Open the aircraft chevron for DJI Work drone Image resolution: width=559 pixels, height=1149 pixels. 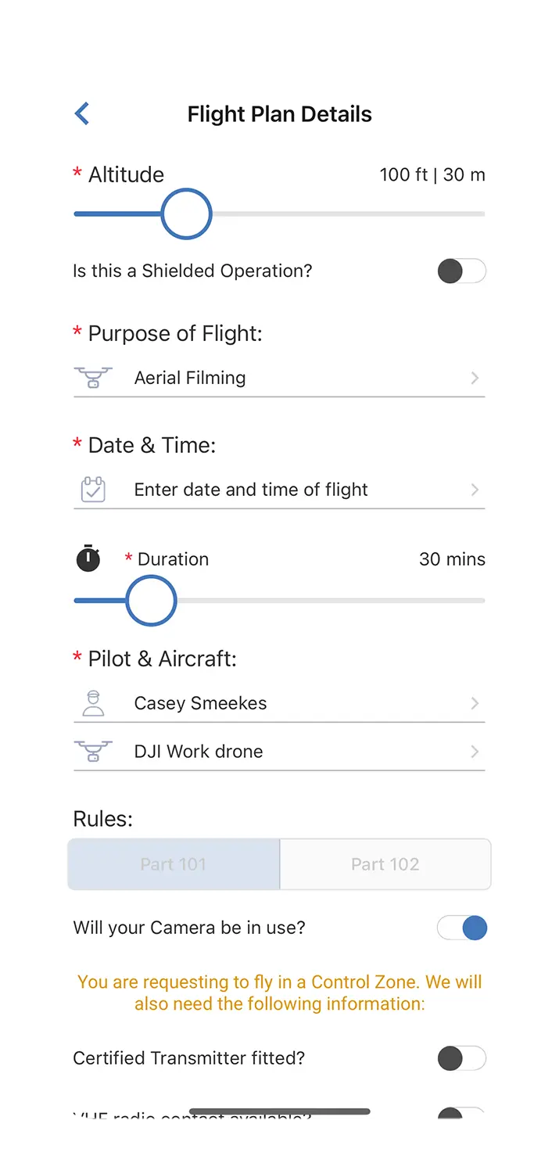475,751
